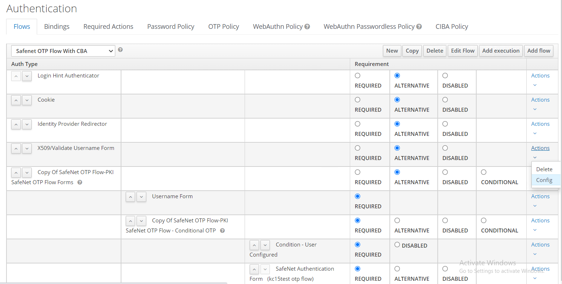Move Identity Provider Redirector up
The height and width of the screenshot is (284, 562).
[16, 124]
